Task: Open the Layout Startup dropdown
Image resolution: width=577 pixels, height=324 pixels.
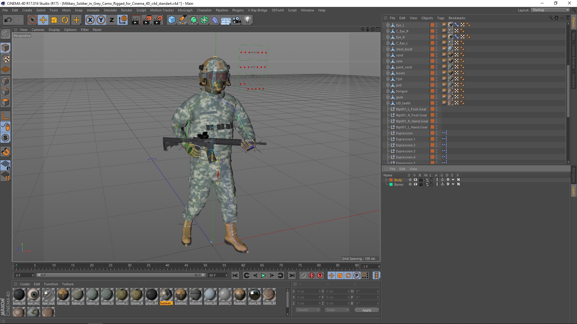Action: coord(551,10)
